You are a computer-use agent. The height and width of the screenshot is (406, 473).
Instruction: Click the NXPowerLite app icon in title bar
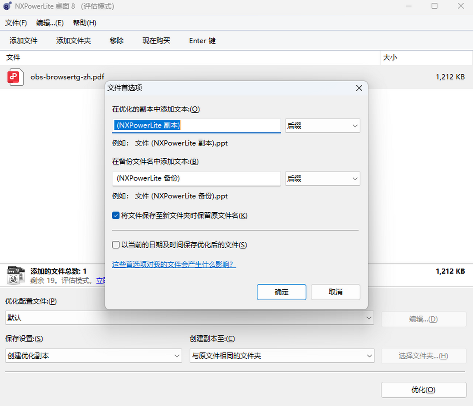coord(7,6)
